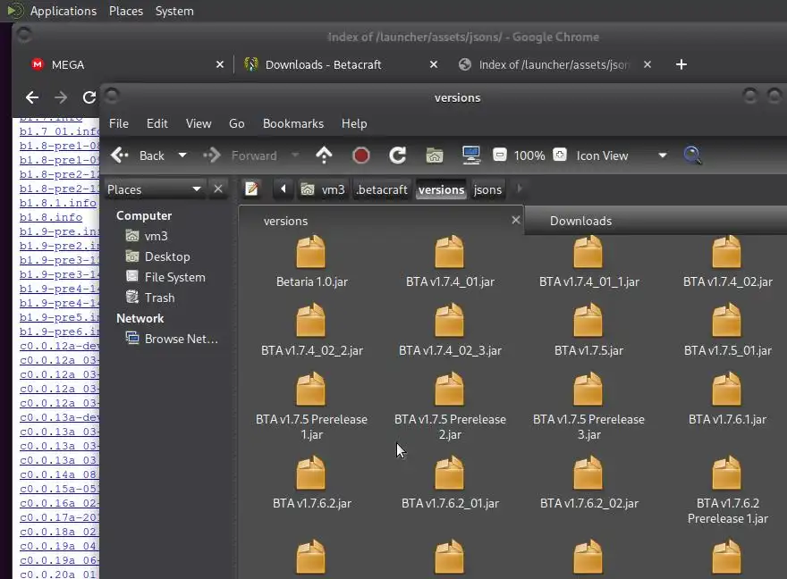
Task: Go up to parent folder icon
Action: point(325,155)
